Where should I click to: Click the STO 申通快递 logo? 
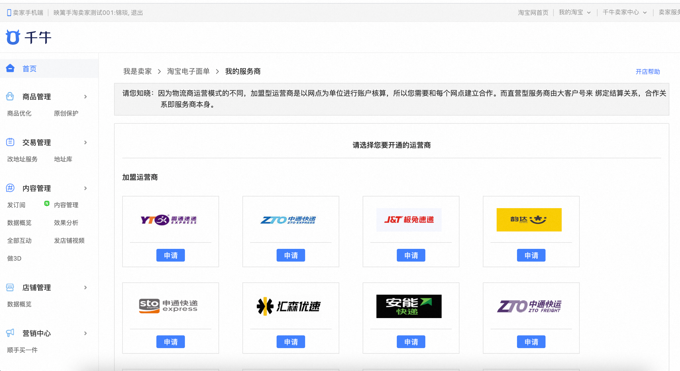click(168, 306)
